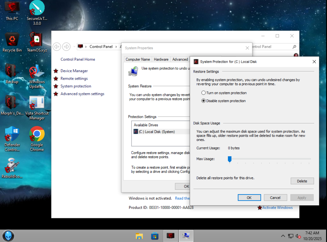Click the Max Usage slider handle
Image resolution: width=327 pixels, height=242 pixels.
230,159
